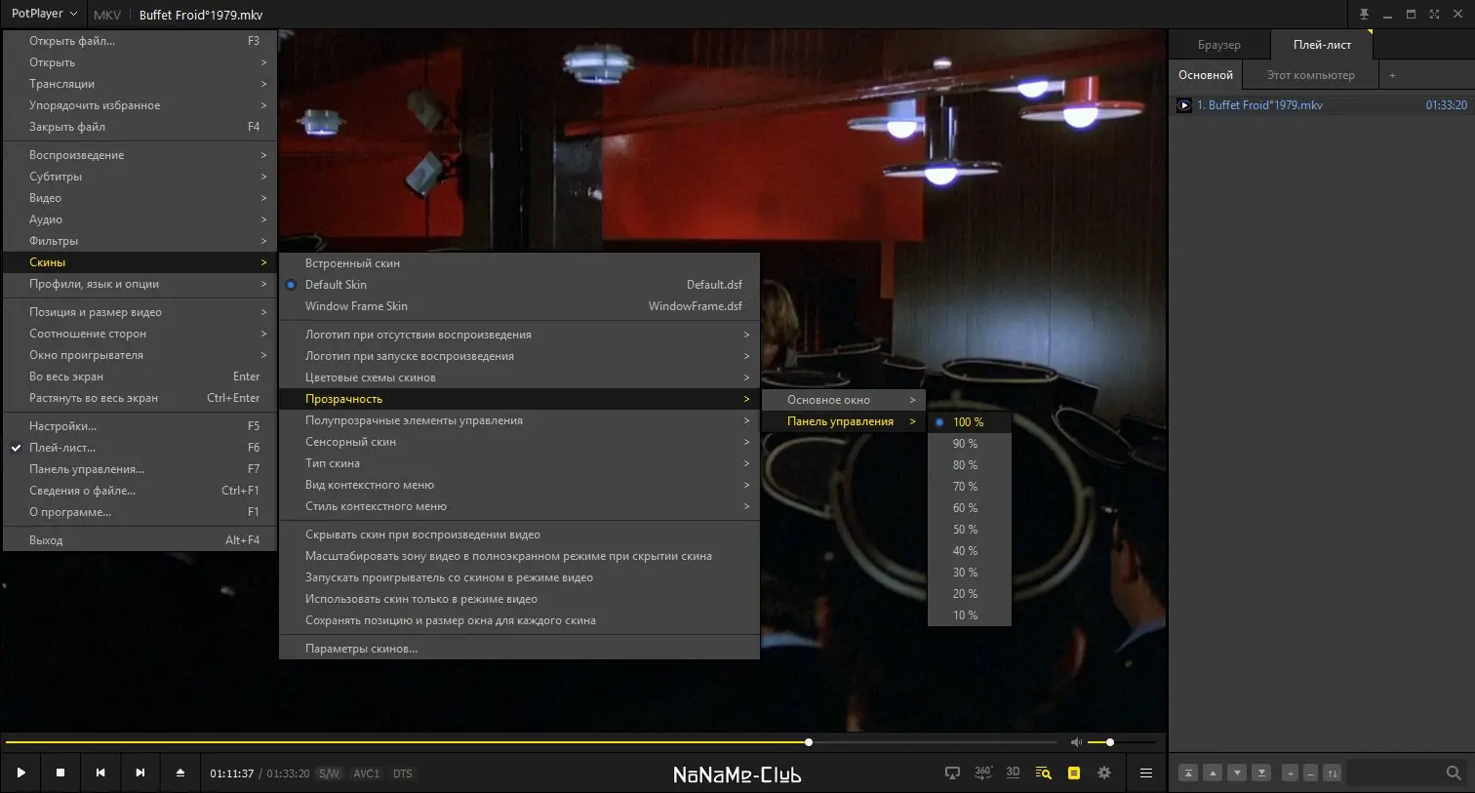Choose Настройки... from the menu

click(140, 426)
